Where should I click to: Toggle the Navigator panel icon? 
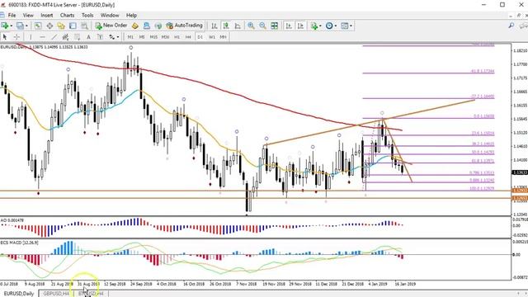[x=61, y=26]
